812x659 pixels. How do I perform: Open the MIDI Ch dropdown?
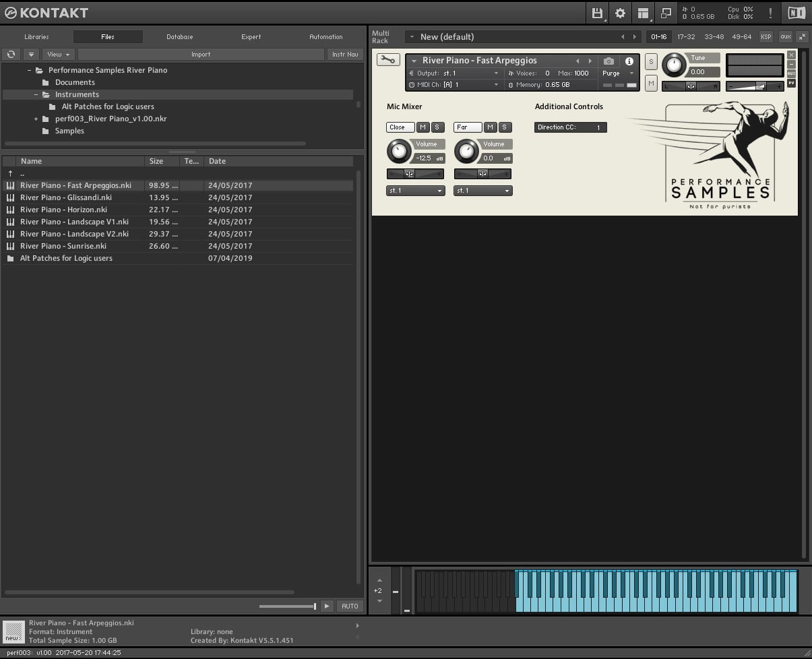pyautogui.click(x=455, y=85)
